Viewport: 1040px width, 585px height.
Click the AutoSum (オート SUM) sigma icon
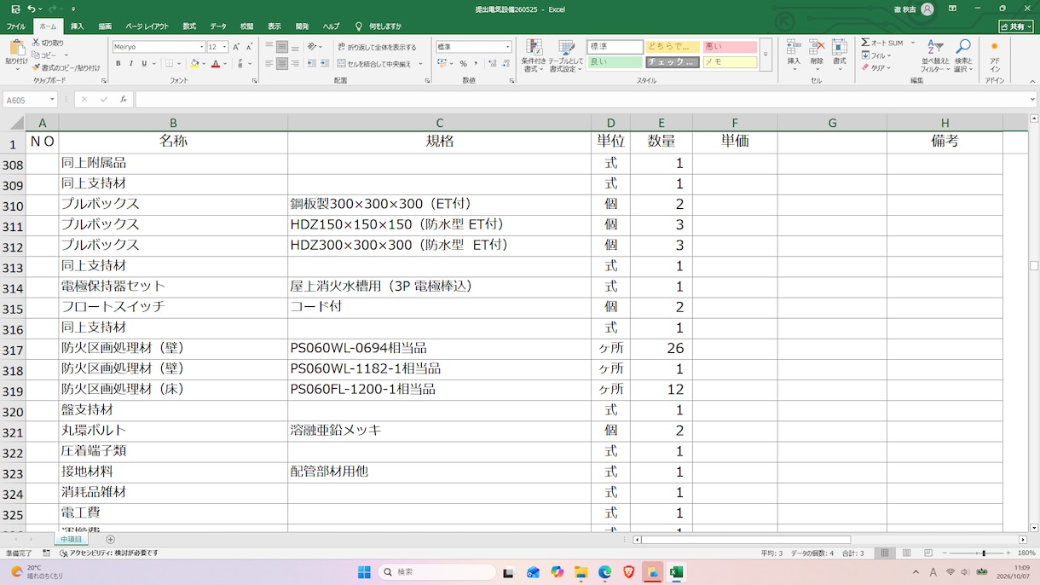coord(865,43)
